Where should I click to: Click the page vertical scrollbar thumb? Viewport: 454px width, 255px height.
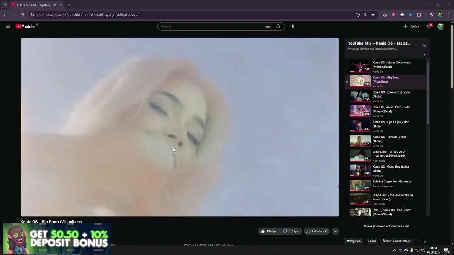pos(452,57)
